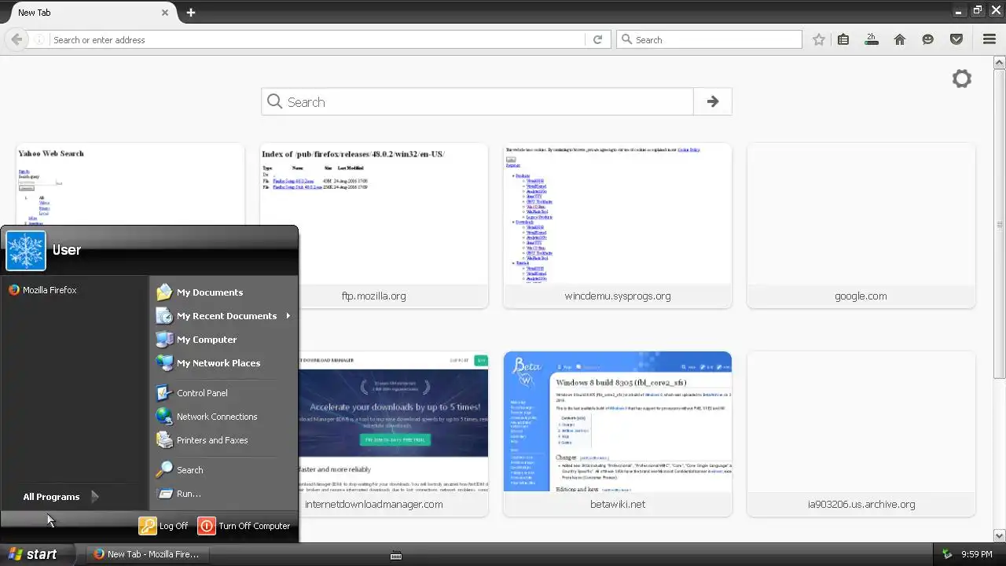The width and height of the screenshot is (1006, 566).
Task: Click the toolbar Search box
Action: 709,39
